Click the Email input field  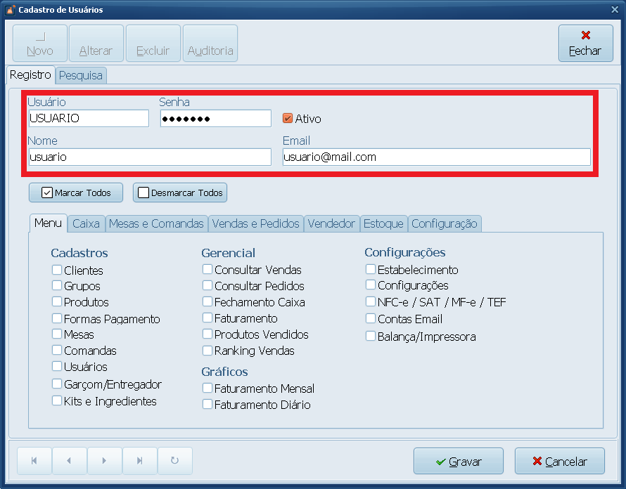point(436,157)
